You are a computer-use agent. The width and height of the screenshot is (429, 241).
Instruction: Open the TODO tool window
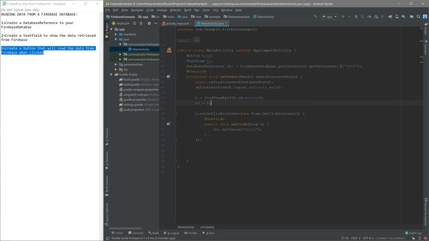(x=117, y=233)
